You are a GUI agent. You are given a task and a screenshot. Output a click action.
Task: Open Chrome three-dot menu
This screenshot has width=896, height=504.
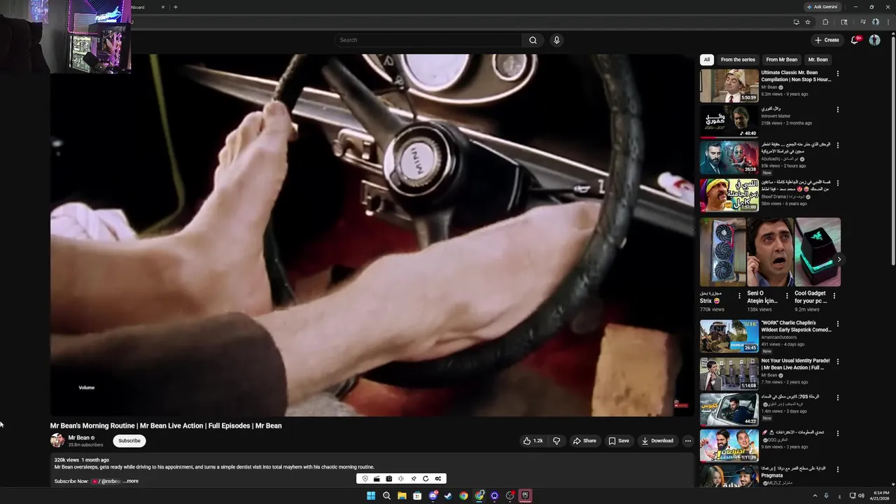click(888, 22)
